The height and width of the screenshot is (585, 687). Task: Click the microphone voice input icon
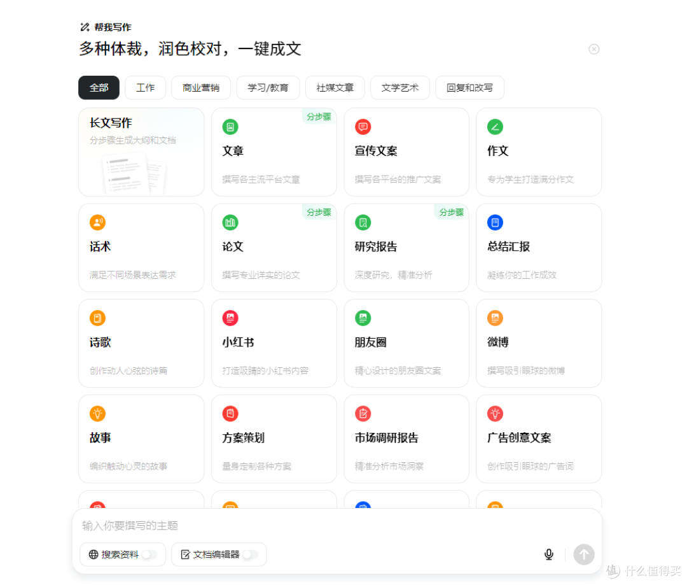[548, 554]
